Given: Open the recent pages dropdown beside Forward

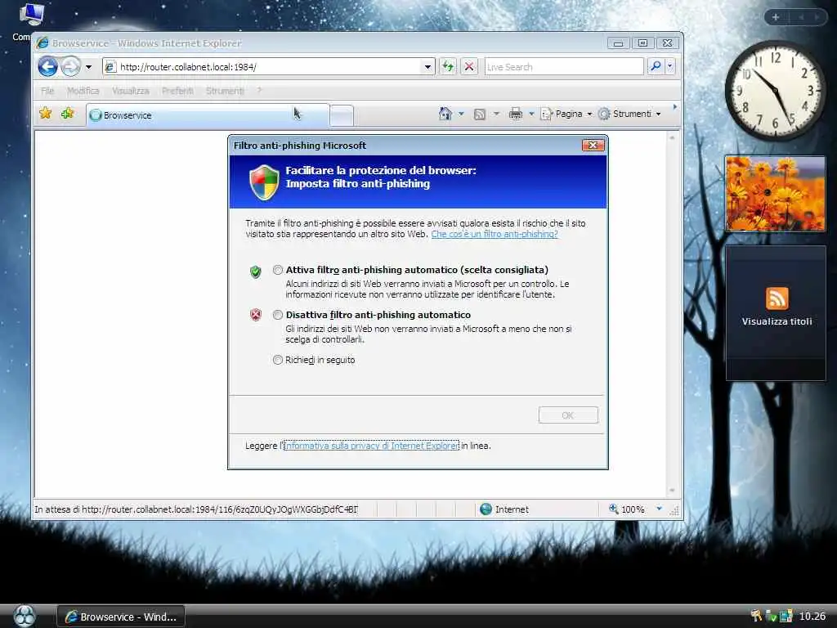Looking at the screenshot, I should coord(88,67).
